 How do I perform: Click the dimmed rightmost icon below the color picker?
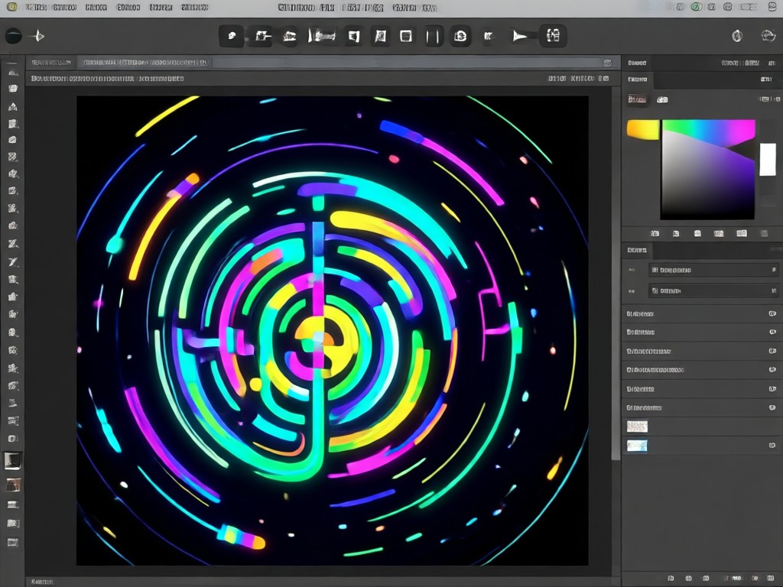(764, 234)
